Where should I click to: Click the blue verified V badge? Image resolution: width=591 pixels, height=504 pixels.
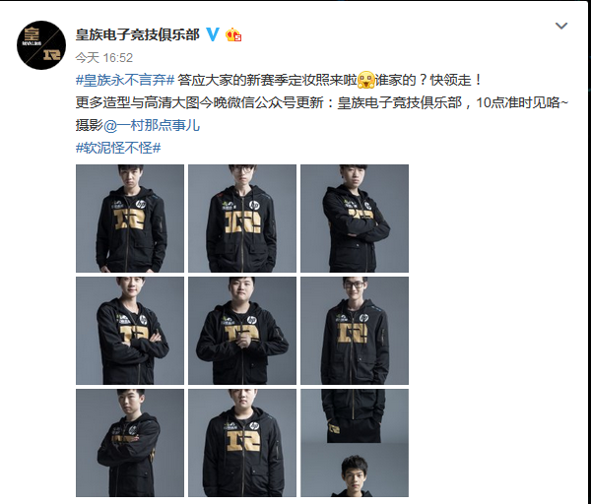(x=213, y=34)
